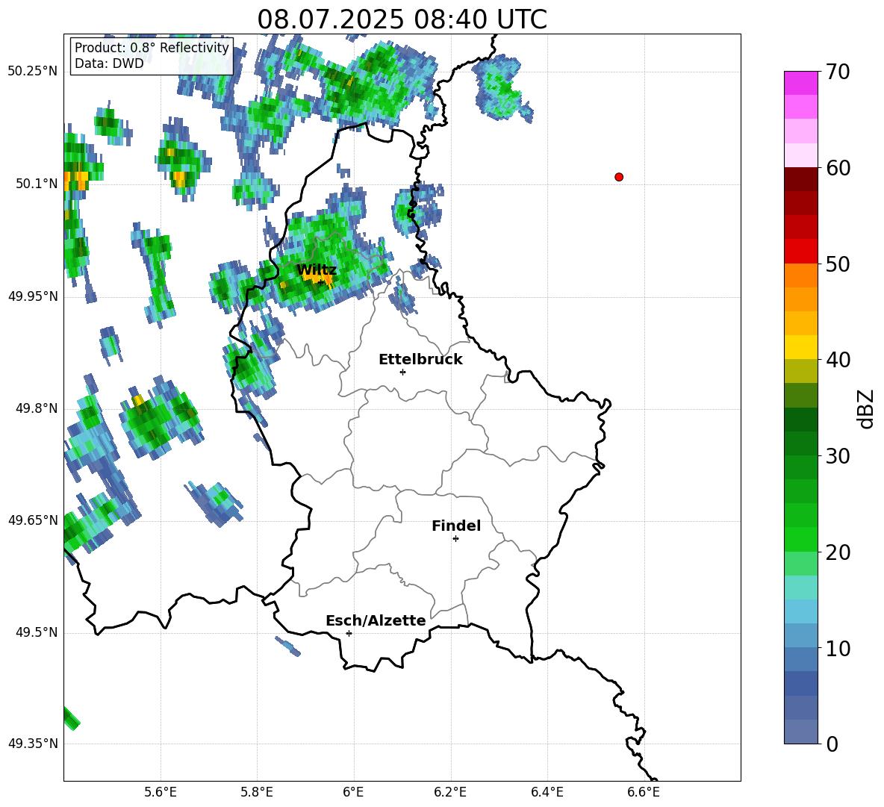Click the Esch/Alzette station cross marker

pyautogui.click(x=349, y=633)
